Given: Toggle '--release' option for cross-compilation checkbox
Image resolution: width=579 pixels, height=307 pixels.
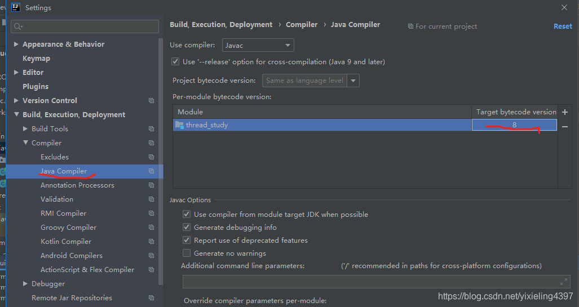Looking at the screenshot, I should 175,61.
